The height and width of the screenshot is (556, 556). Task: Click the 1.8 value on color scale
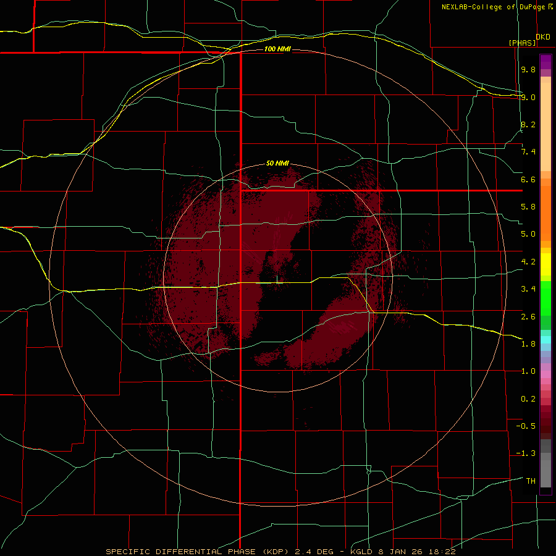[x=528, y=344]
